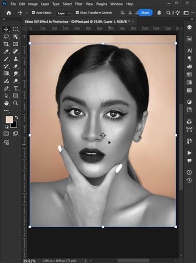Viewport: 196px width, 263px height.
Task: Close the GHPixel.psd document tab
Action: click(133, 22)
